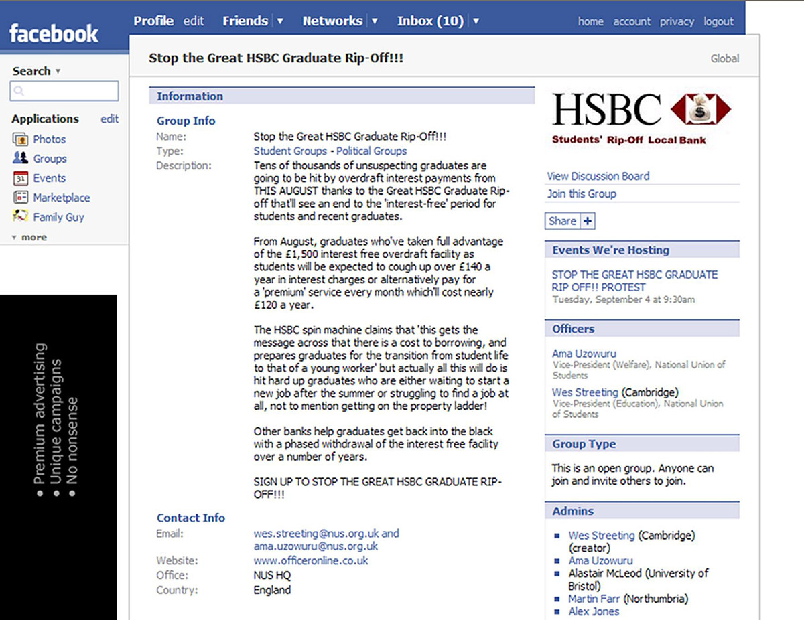Open Inbox (10) messages

tap(430, 21)
